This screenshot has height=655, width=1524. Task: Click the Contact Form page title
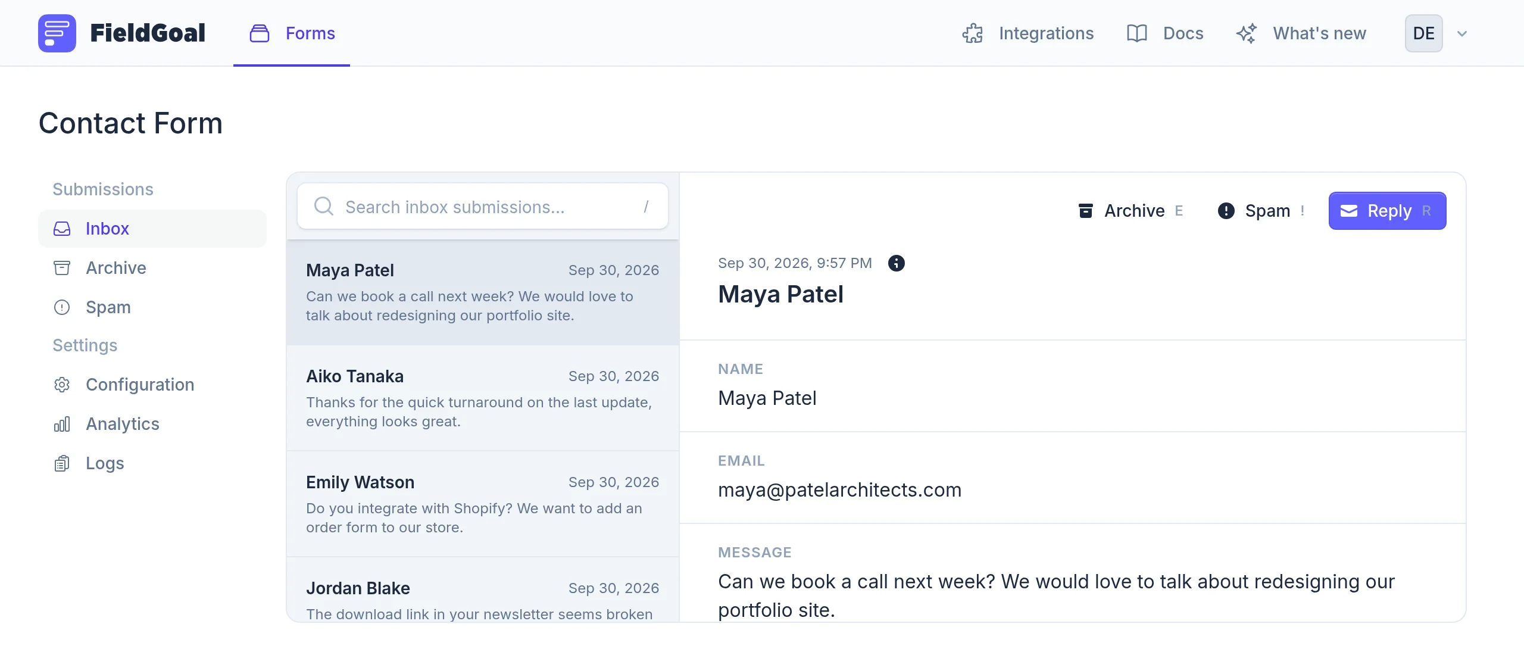coord(130,123)
